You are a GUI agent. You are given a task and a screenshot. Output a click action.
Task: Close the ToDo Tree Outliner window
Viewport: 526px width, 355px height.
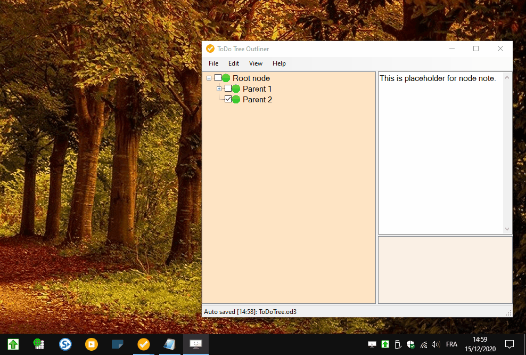point(500,49)
